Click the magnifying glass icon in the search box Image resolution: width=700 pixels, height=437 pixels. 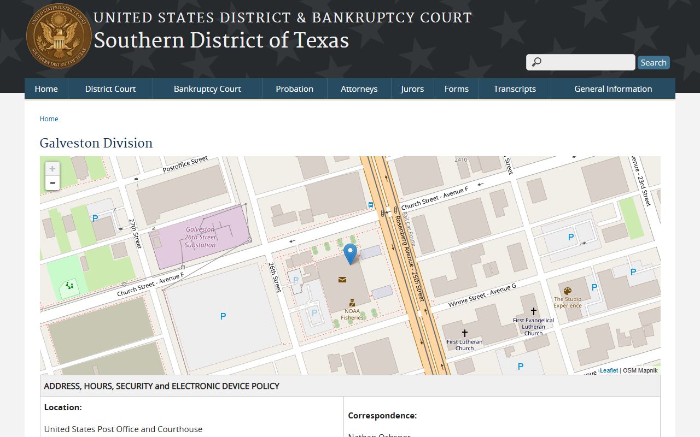[x=536, y=62]
